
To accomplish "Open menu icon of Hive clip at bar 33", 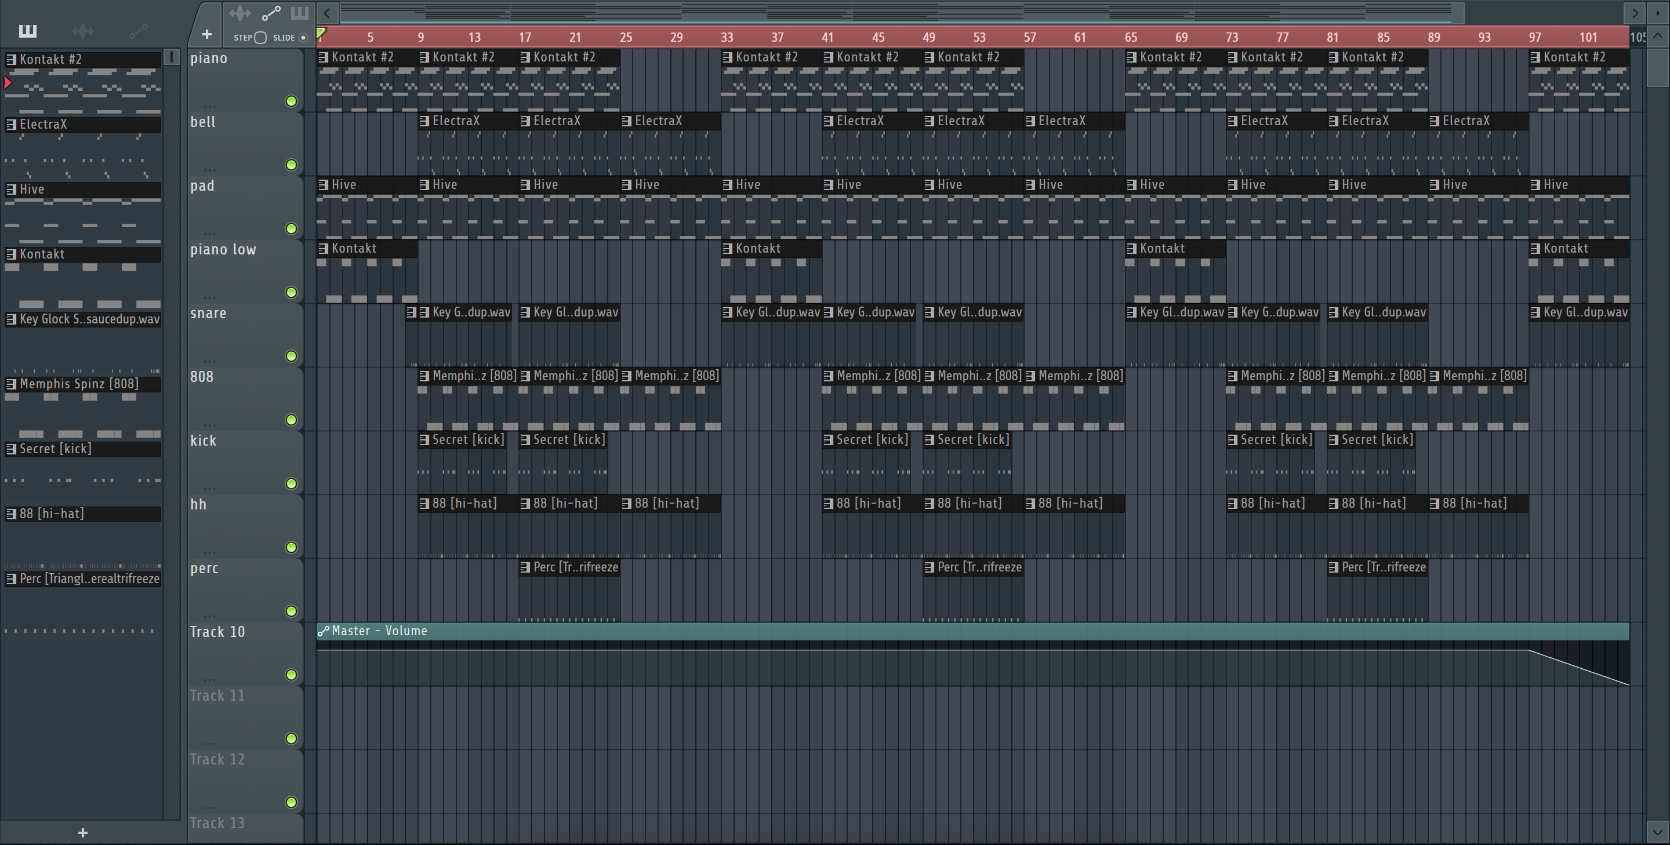I will (x=727, y=185).
